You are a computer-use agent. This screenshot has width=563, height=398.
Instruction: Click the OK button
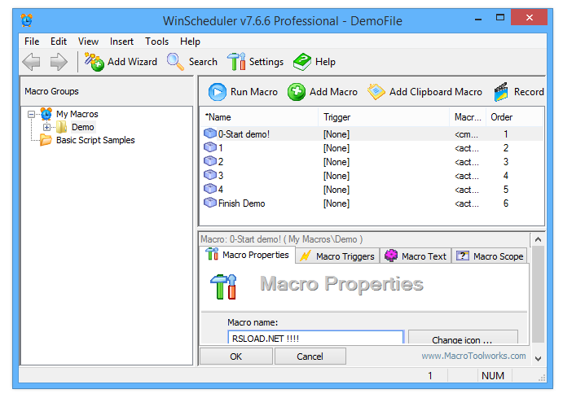point(236,356)
